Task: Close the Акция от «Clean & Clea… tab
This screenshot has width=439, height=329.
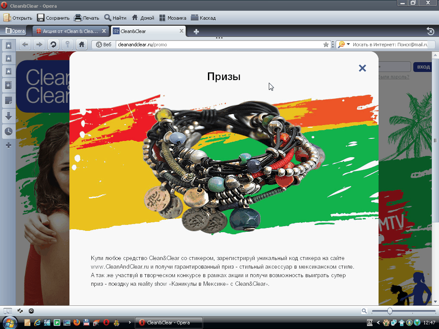Action: pyautogui.click(x=104, y=31)
